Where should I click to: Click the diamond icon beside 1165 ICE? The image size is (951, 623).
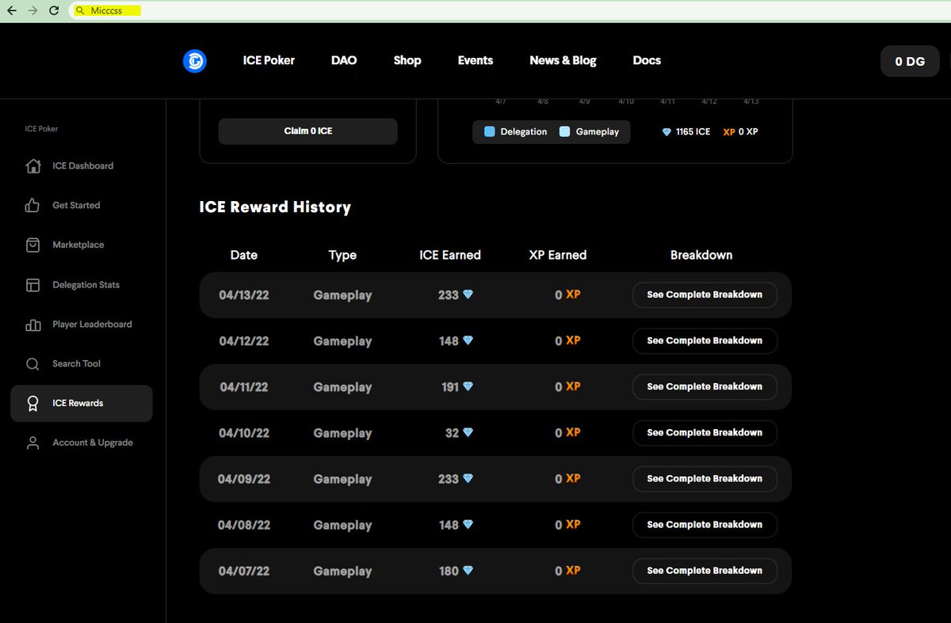pos(666,132)
